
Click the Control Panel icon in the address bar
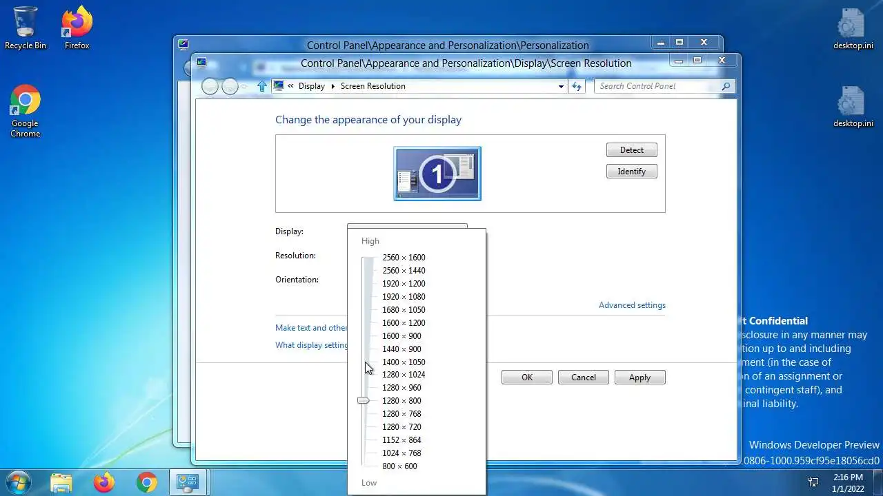click(279, 86)
